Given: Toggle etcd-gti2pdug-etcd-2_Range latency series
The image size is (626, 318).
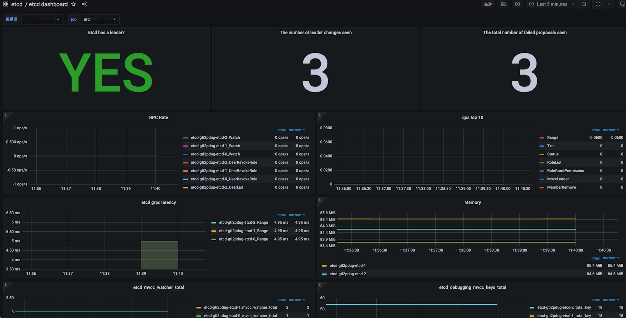Looking at the screenshot, I should (x=244, y=223).
